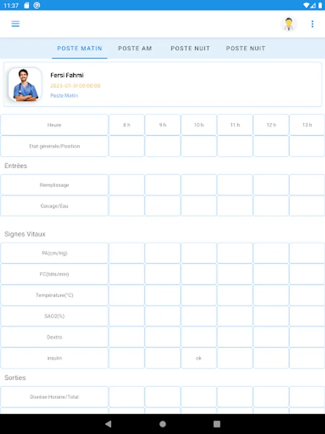
Task: Click the date 2023-07-31 00:00:00
Action: (x=75, y=86)
